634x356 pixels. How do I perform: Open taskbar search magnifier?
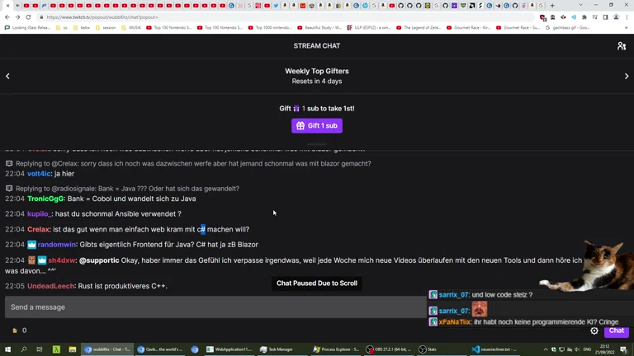pyautogui.click(x=23, y=349)
